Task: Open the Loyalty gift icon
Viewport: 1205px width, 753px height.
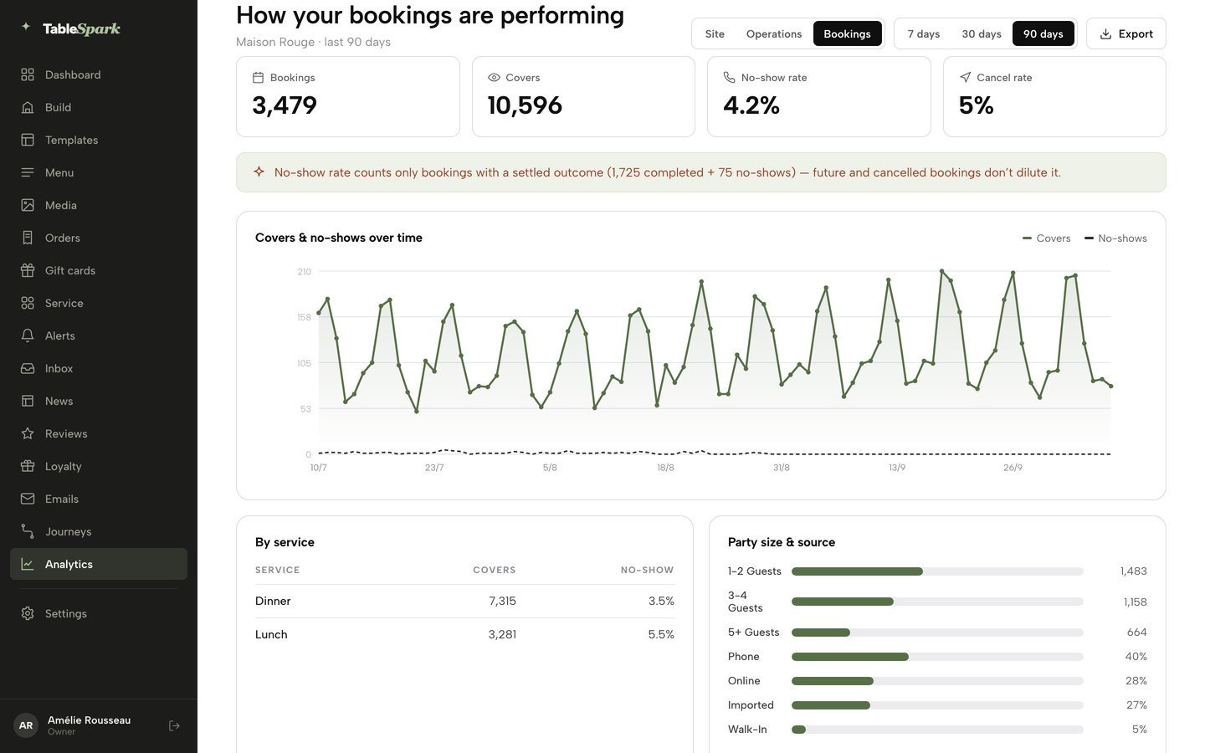Action: point(28,466)
